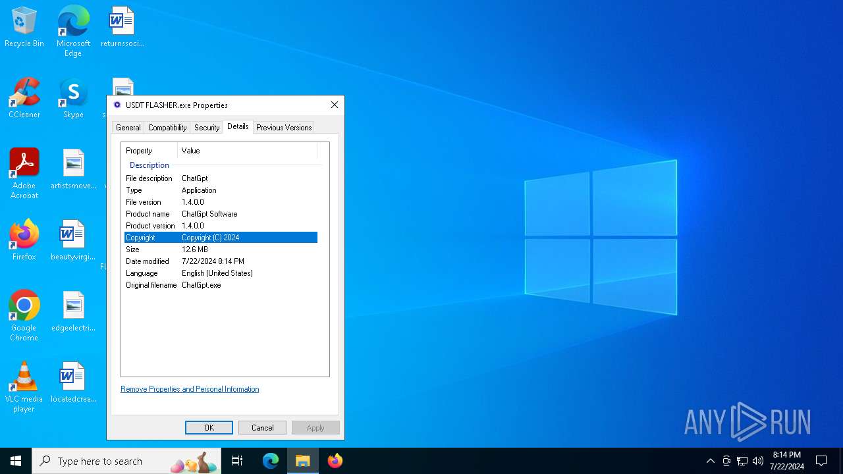
Task: Switch to File Explorer in taskbar
Action: point(303,461)
